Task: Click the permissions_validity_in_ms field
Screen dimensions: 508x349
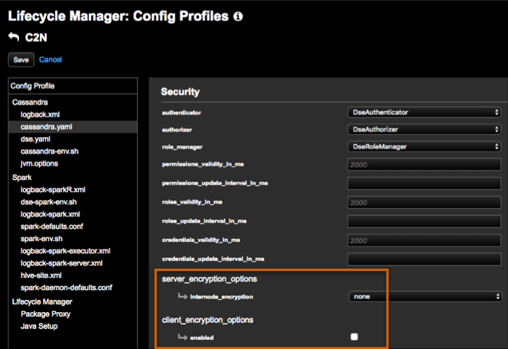Action: point(424,165)
